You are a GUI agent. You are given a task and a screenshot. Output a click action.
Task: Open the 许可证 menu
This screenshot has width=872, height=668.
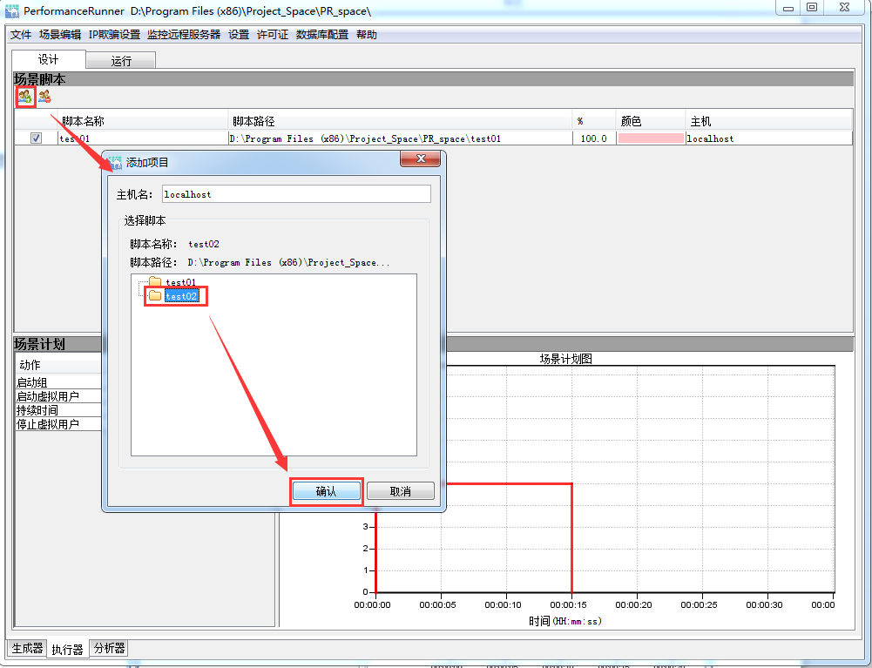click(x=273, y=35)
